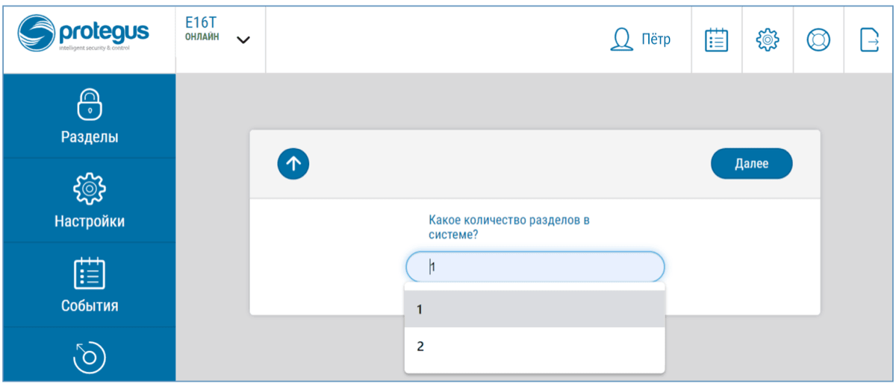Open the user profile icon for Пётр
Screen dimensions: 896x386
click(x=622, y=39)
